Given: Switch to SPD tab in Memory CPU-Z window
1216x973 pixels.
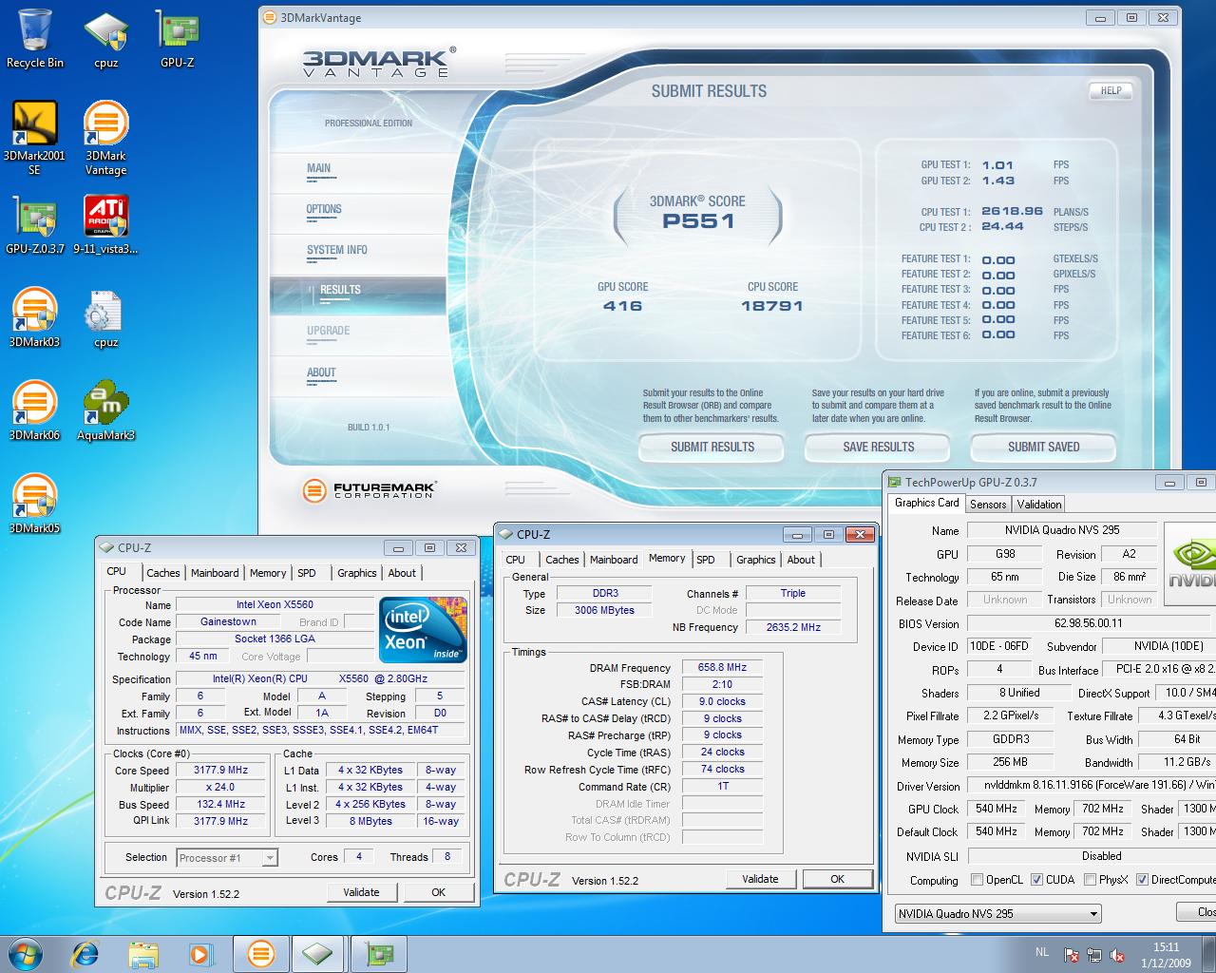Looking at the screenshot, I should pos(706,560).
